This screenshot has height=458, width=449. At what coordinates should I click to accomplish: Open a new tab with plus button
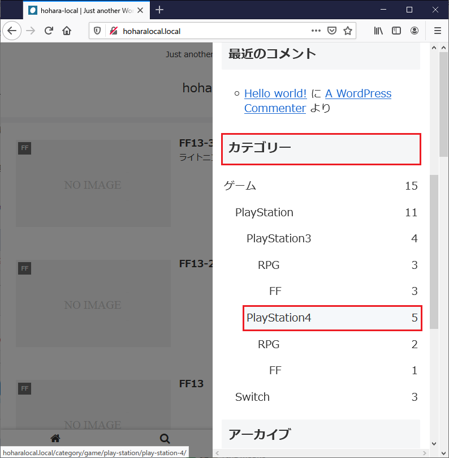(159, 10)
